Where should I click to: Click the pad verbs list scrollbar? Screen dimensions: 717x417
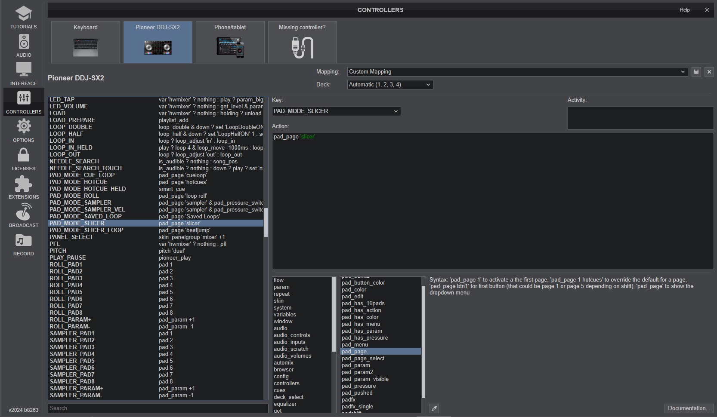click(x=423, y=342)
